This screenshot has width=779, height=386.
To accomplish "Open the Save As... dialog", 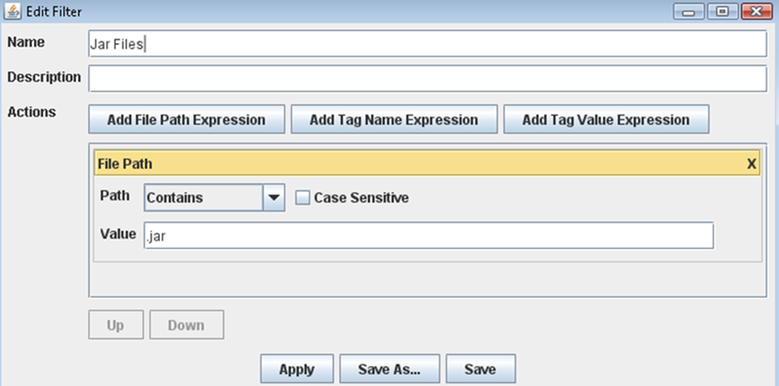I will click(x=389, y=369).
